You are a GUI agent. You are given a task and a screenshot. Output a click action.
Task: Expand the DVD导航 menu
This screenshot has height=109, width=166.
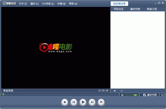(x=48, y=4)
